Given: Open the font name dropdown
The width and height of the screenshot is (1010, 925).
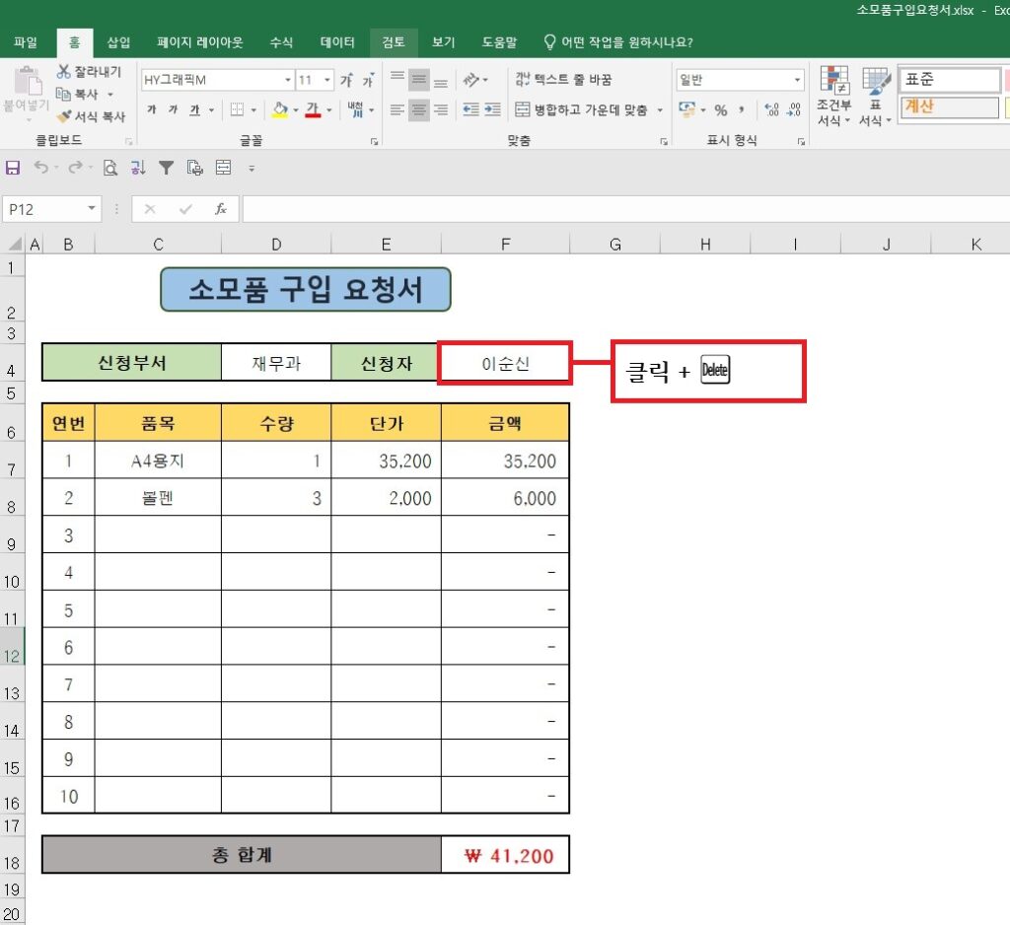Looking at the screenshot, I should pyautogui.click(x=288, y=80).
